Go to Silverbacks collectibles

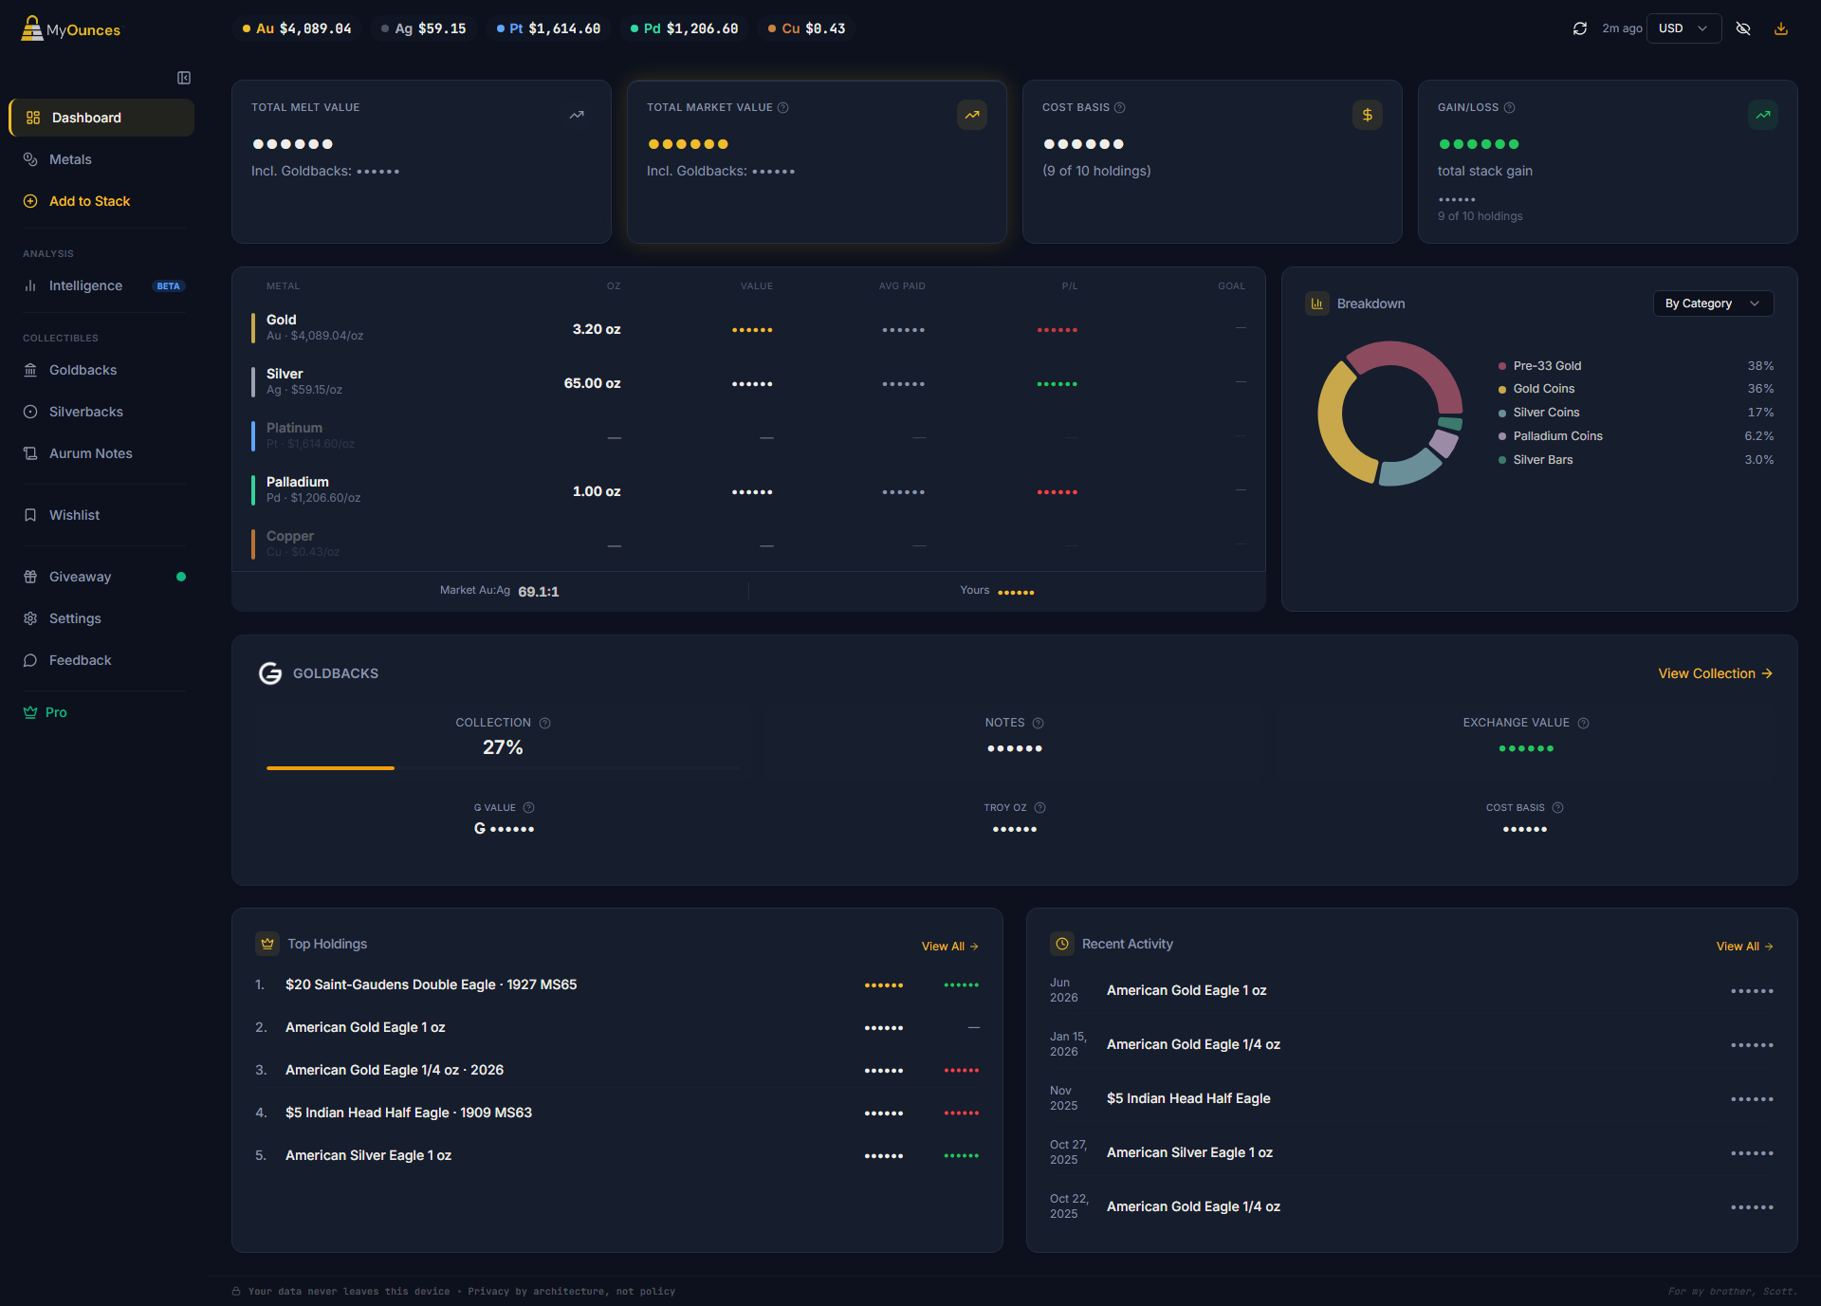(x=101, y=412)
